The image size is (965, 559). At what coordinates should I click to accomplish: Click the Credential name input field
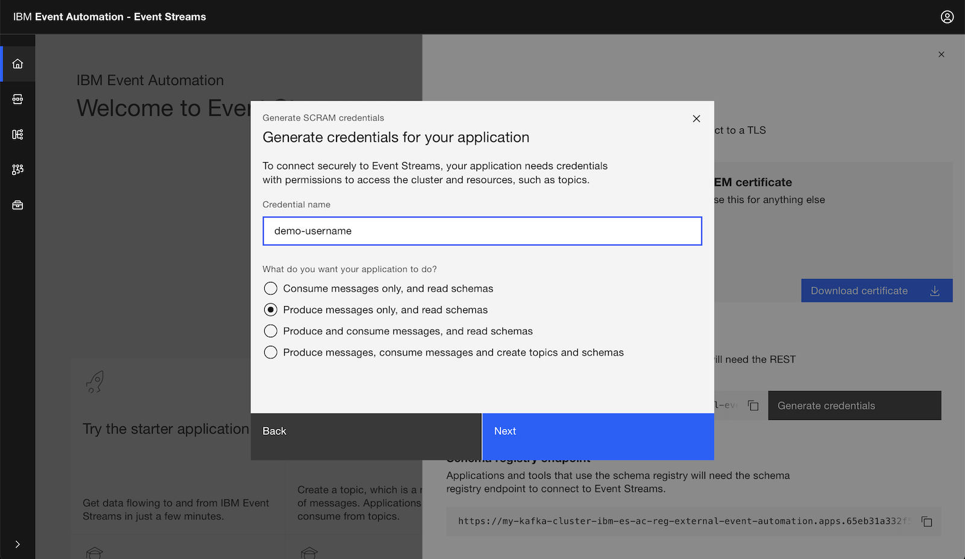tap(482, 231)
